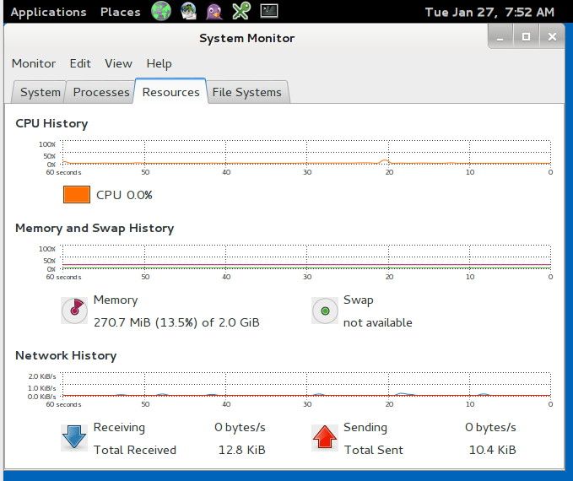Switch to the File Systems tab
Viewport: 573px width, 481px height.
[x=247, y=93]
